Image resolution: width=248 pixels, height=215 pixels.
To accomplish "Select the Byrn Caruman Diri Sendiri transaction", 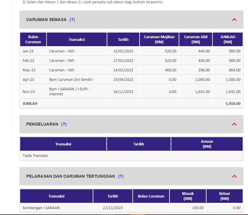I will 71,80.
